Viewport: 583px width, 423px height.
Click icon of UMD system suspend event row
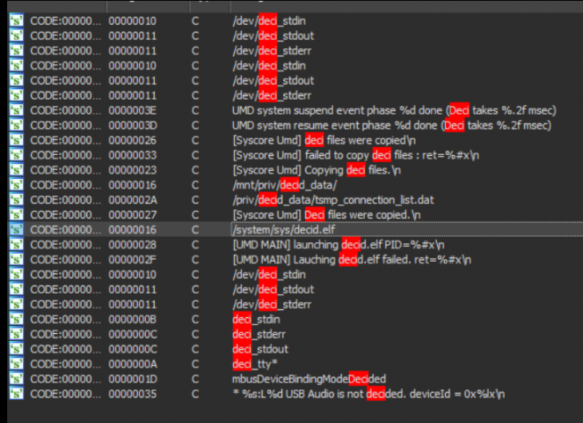tap(15, 110)
